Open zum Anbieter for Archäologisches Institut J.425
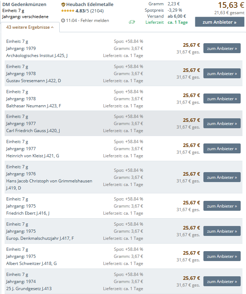The image size is (246, 294). click(222, 49)
